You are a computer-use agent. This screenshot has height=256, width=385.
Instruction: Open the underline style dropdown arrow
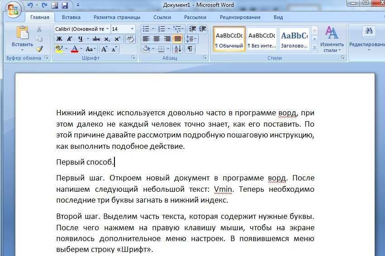click(x=88, y=39)
